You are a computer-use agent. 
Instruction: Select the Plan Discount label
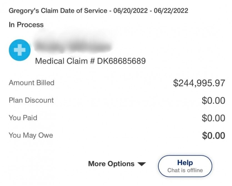pos(31,100)
